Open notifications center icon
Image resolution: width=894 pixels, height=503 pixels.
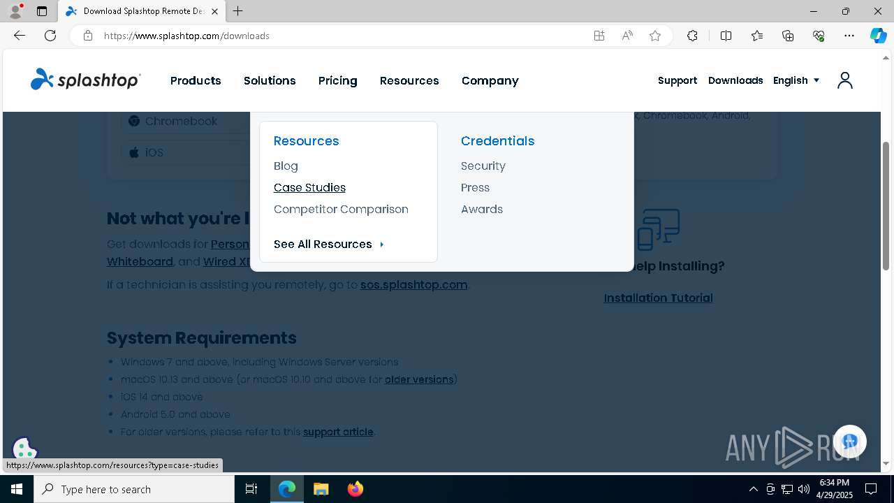coord(871,489)
